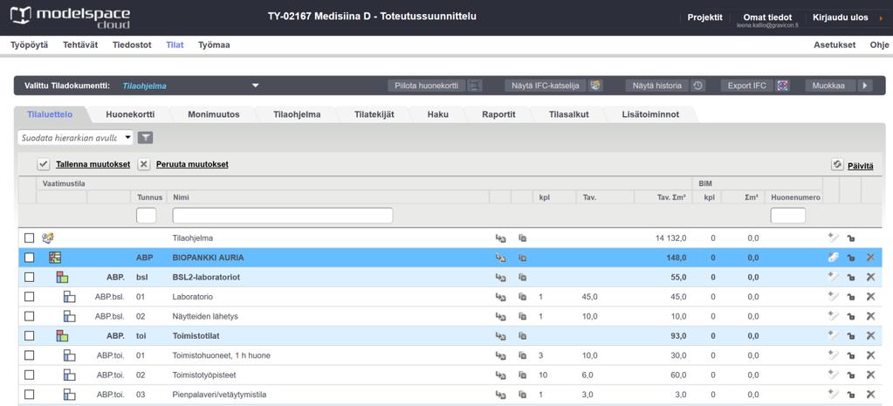Click the IFC viewer icon beside Näytä IFC-katselija
The height and width of the screenshot is (406, 893).
tap(595, 86)
